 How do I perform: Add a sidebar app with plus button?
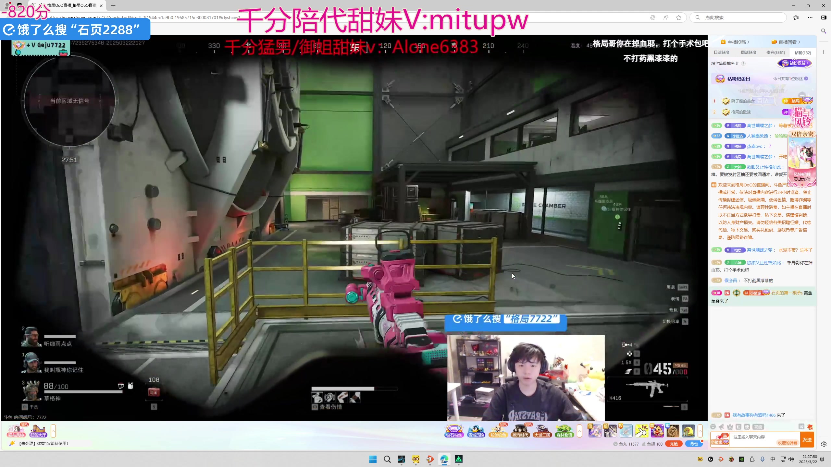click(824, 52)
